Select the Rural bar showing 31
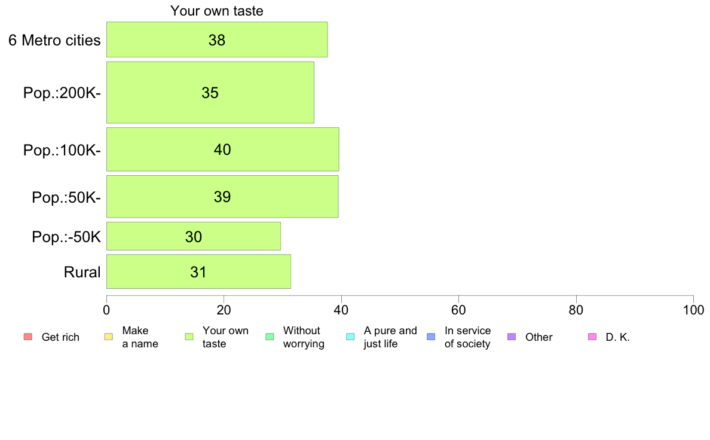The image size is (710, 440). (x=198, y=271)
